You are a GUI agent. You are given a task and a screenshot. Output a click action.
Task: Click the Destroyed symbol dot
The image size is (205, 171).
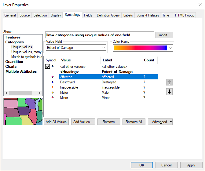tap(53, 82)
